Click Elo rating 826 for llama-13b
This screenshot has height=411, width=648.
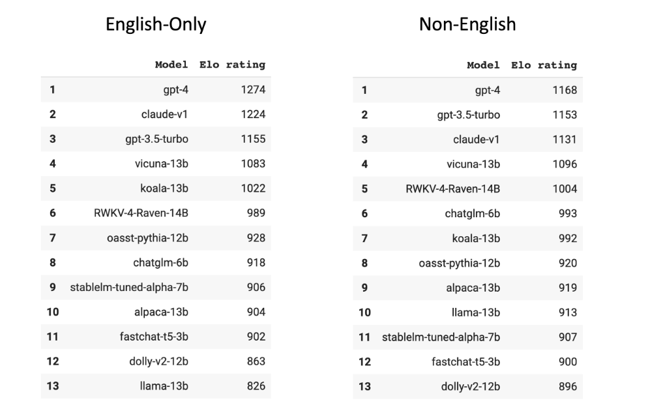pyautogui.click(x=256, y=386)
